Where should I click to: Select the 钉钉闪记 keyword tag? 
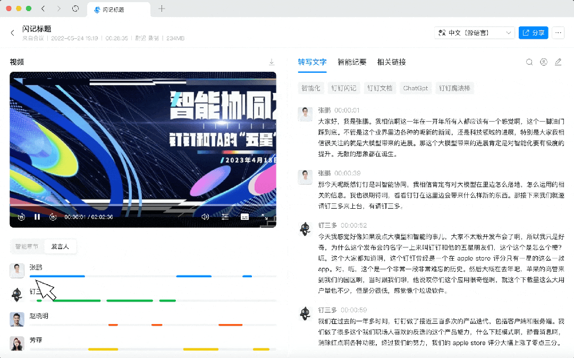point(344,88)
